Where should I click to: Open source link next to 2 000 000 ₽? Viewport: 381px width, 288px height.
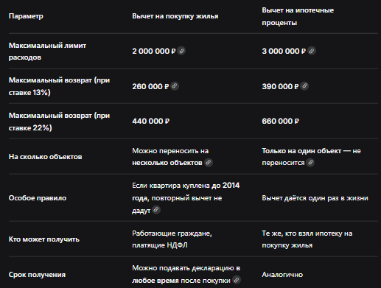coord(181,51)
